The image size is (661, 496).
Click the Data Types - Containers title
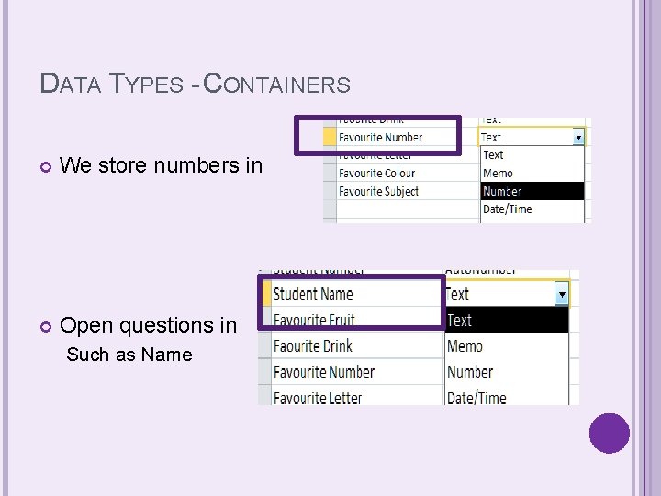196,83
